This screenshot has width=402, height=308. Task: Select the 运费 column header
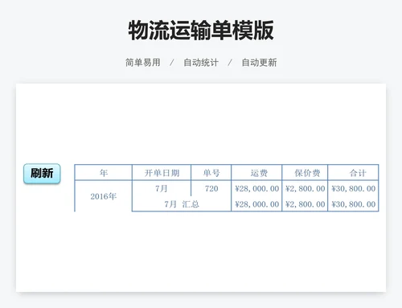pos(256,173)
